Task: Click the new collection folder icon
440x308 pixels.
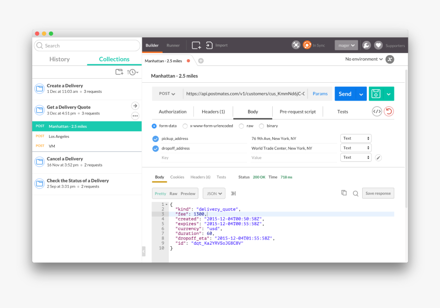Action: pyautogui.click(x=119, y=72)
